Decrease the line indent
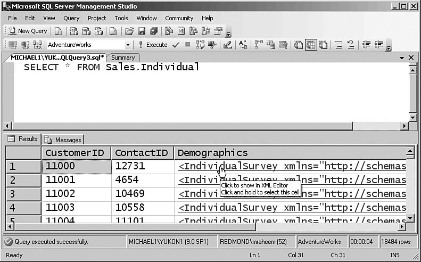 366,45
